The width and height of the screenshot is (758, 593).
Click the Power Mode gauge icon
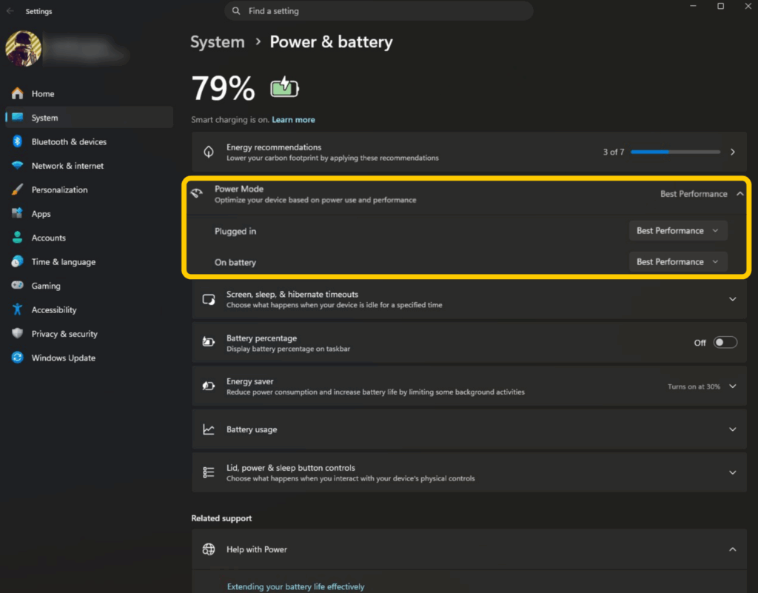(x=197, y=194)
